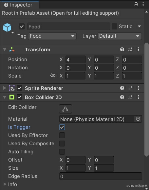
Task: Click the Scale Z field
Action: (x=132, y=76)
